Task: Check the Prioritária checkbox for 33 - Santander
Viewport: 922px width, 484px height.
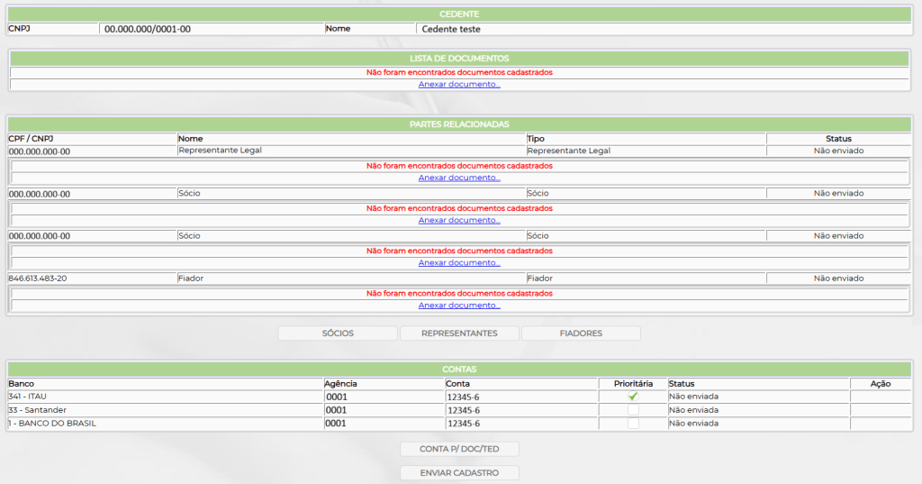Action: 633,410
